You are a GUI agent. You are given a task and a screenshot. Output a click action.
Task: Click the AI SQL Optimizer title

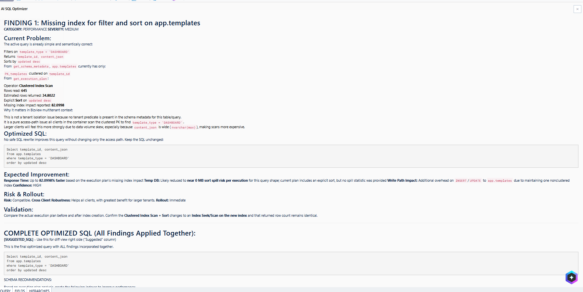(x=14, y=9)
